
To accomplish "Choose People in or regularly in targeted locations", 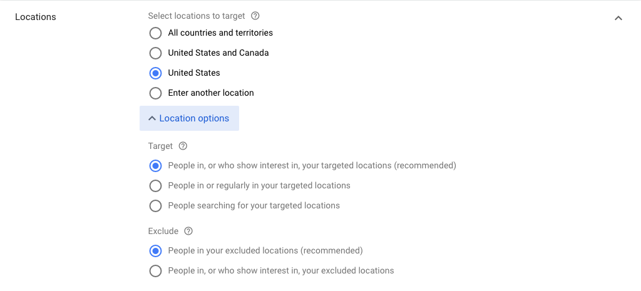I will [155, 186].
